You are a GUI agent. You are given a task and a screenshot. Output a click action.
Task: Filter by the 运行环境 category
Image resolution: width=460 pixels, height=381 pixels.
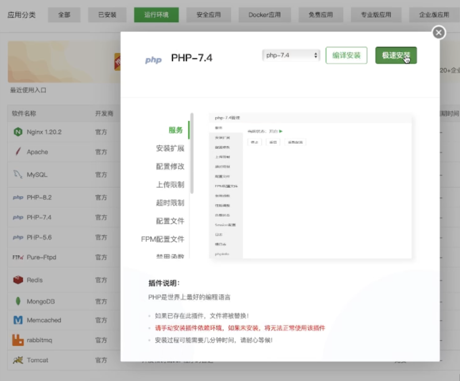[156, 15]
